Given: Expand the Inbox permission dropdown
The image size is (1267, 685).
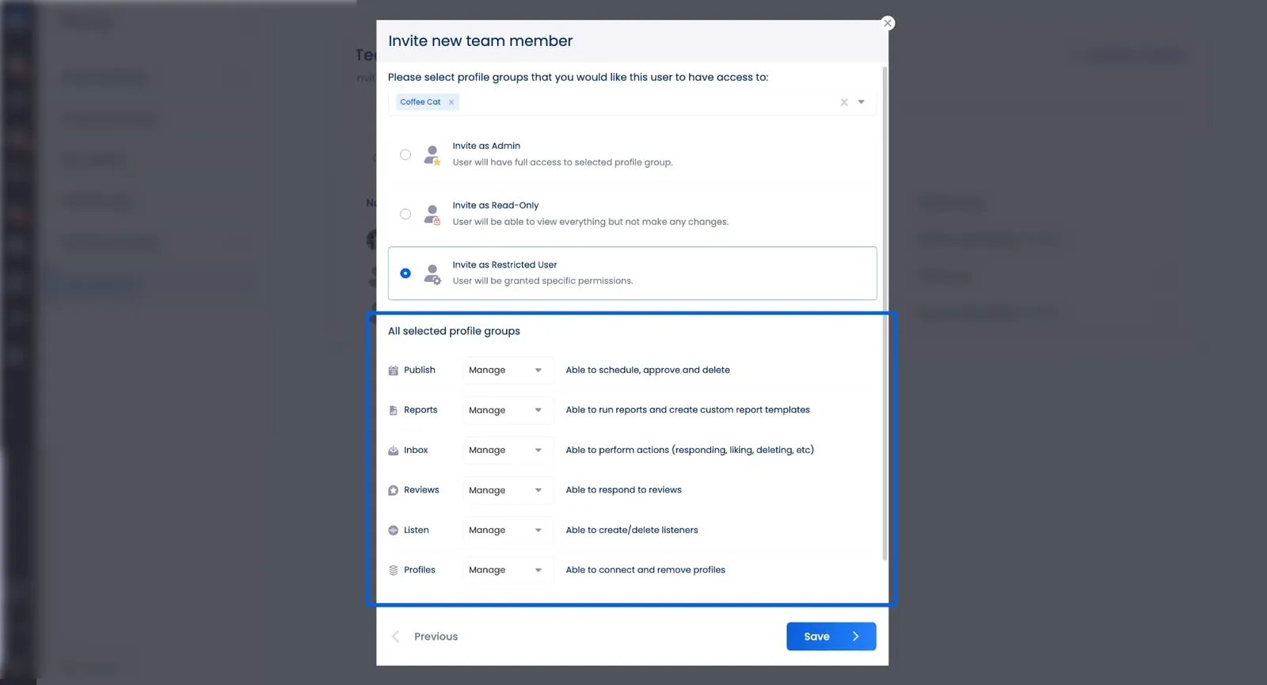Looking at the screenshot, I should point(507,451).
